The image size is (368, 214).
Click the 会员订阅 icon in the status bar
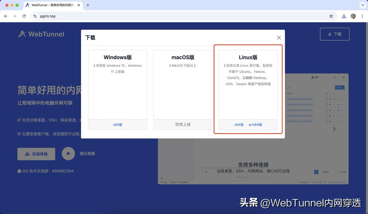point(313,183)
